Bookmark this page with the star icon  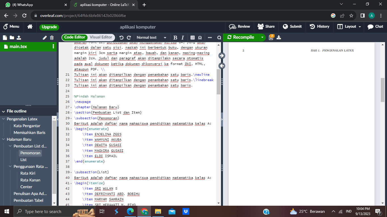click(x=351, y=16)
